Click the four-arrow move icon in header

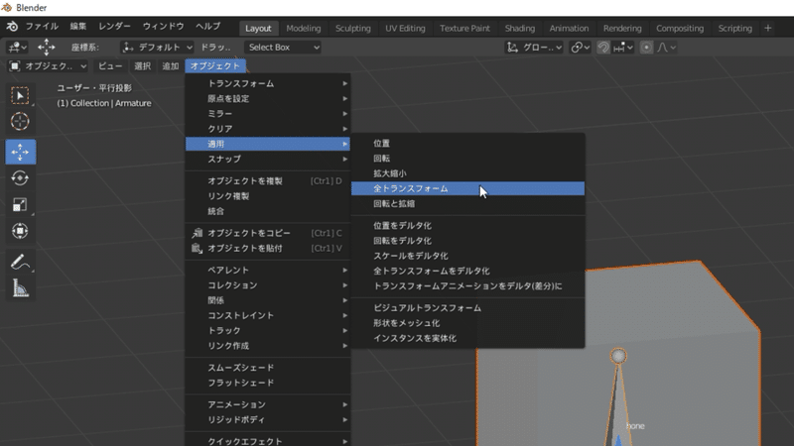click(46, 48)
